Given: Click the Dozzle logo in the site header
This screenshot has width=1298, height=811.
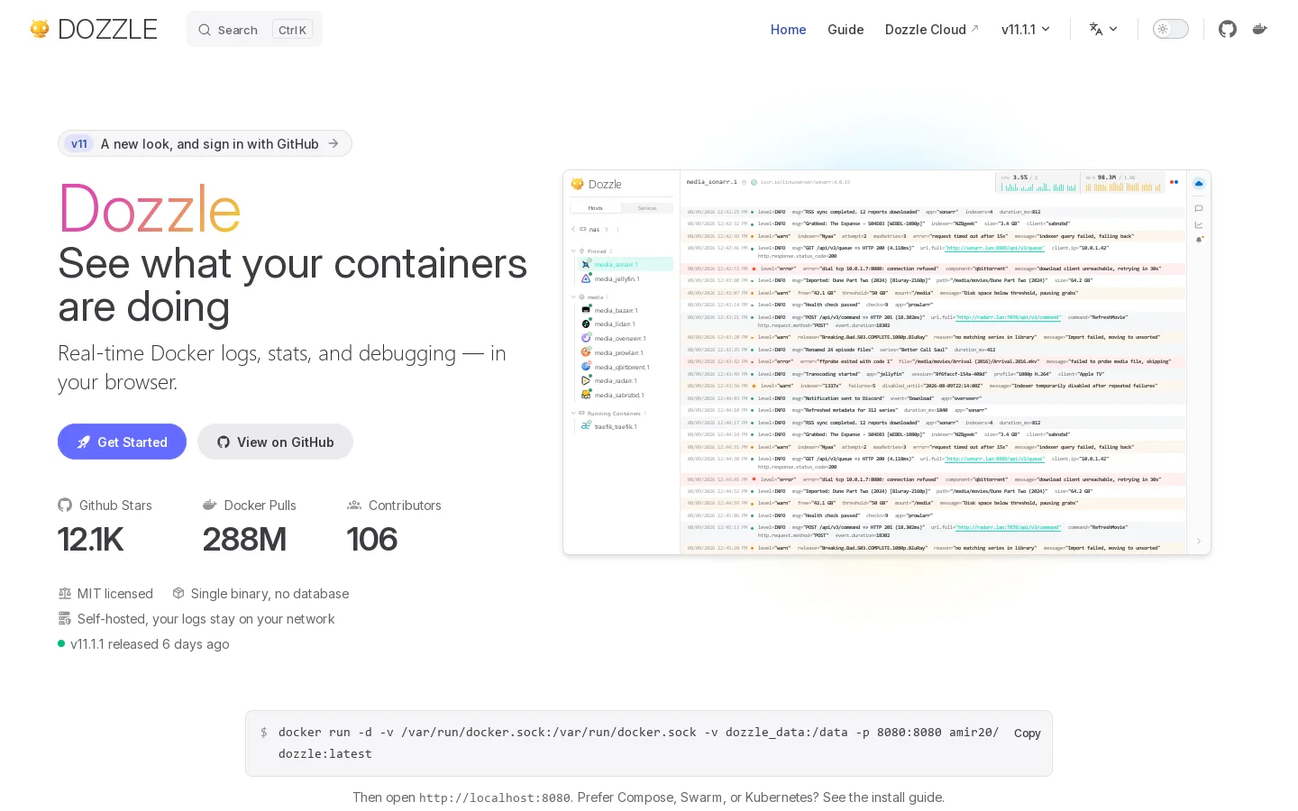Looking at the screenshot, I should pyautogui.click(x=94, y=30).
